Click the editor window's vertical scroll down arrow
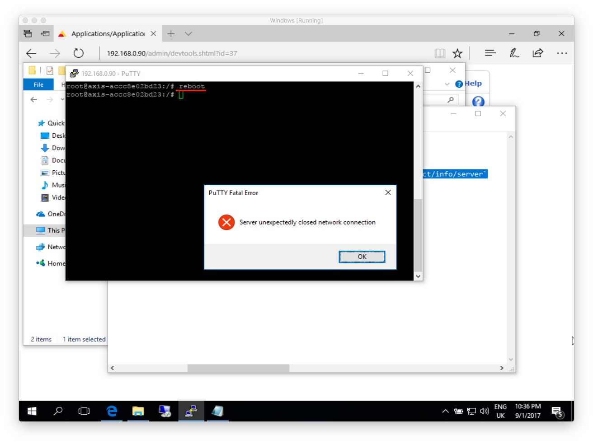Screen dimensions: 593x444 pyautogui.click(x=511, y=360)
